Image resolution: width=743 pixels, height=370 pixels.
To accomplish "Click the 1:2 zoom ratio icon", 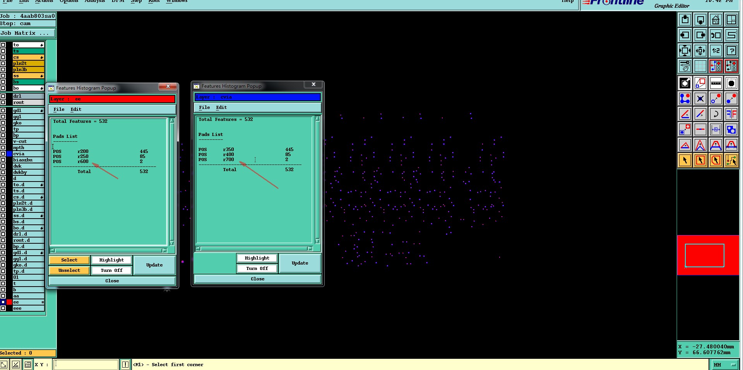I will pos(716,51).
